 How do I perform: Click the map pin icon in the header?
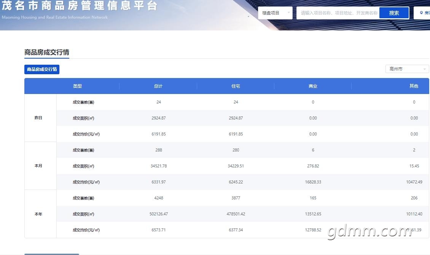coord(421,13)
